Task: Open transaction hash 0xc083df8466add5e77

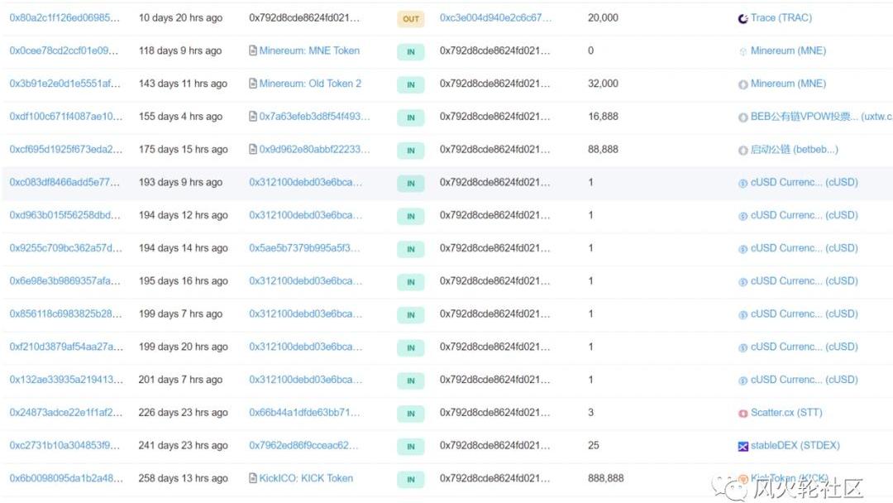Action: [x=64, y=182]
